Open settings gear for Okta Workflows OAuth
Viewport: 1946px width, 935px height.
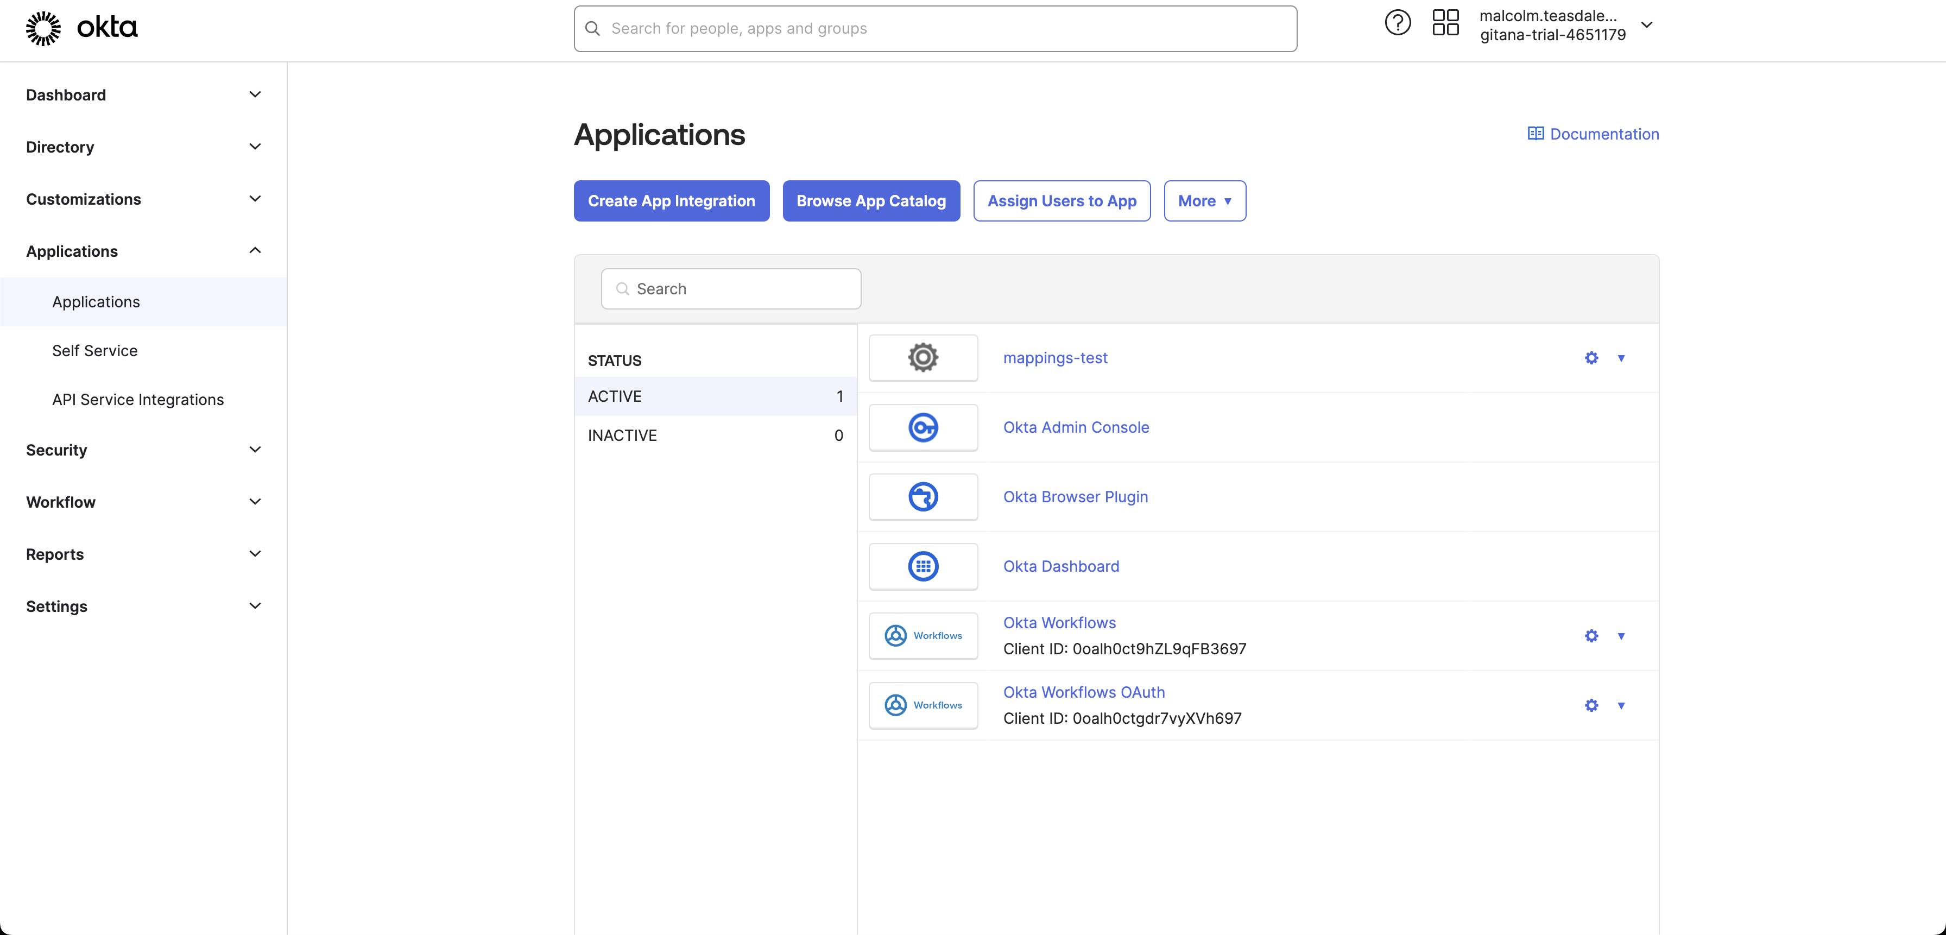tap(1591, 705)
